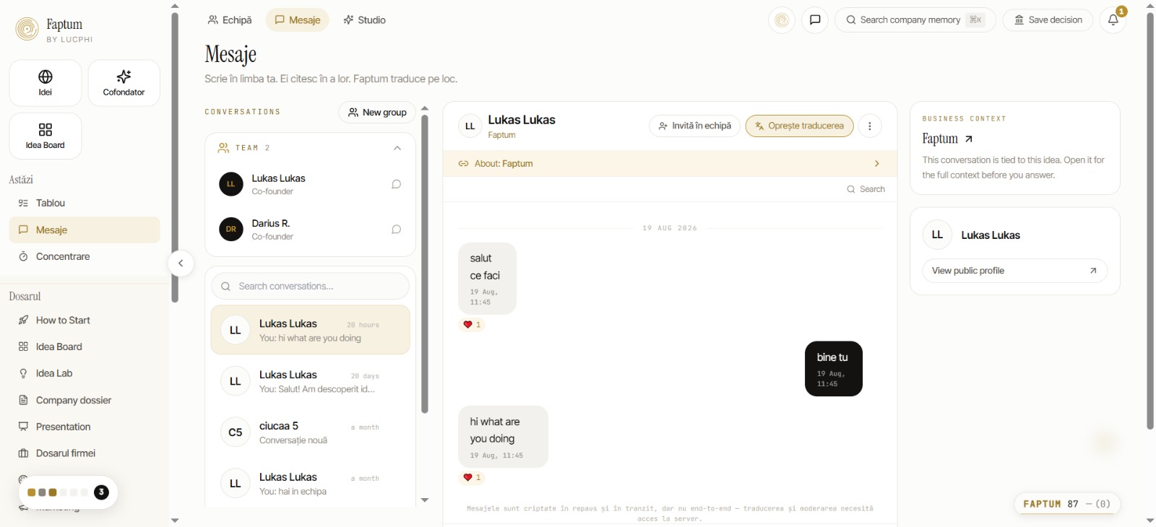
Task: Click the LL avatar in chat header
Action: click(x=470, y=126)
